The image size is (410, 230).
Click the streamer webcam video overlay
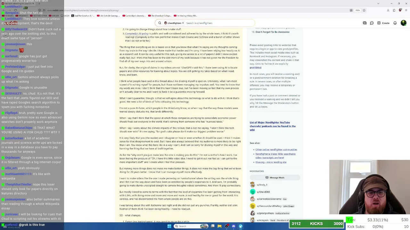pos(369,187)
